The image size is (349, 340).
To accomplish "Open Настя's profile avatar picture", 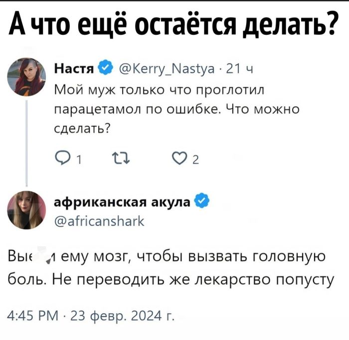I will coord(27,76).
